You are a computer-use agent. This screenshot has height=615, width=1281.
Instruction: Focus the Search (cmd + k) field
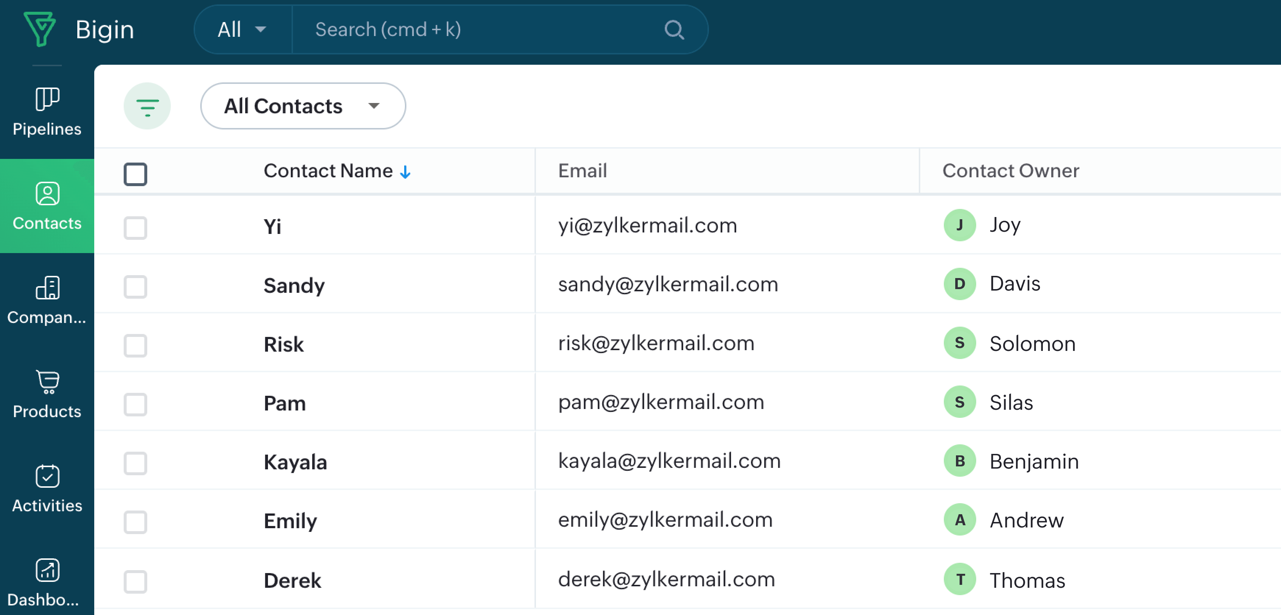(x=477, y=30)
